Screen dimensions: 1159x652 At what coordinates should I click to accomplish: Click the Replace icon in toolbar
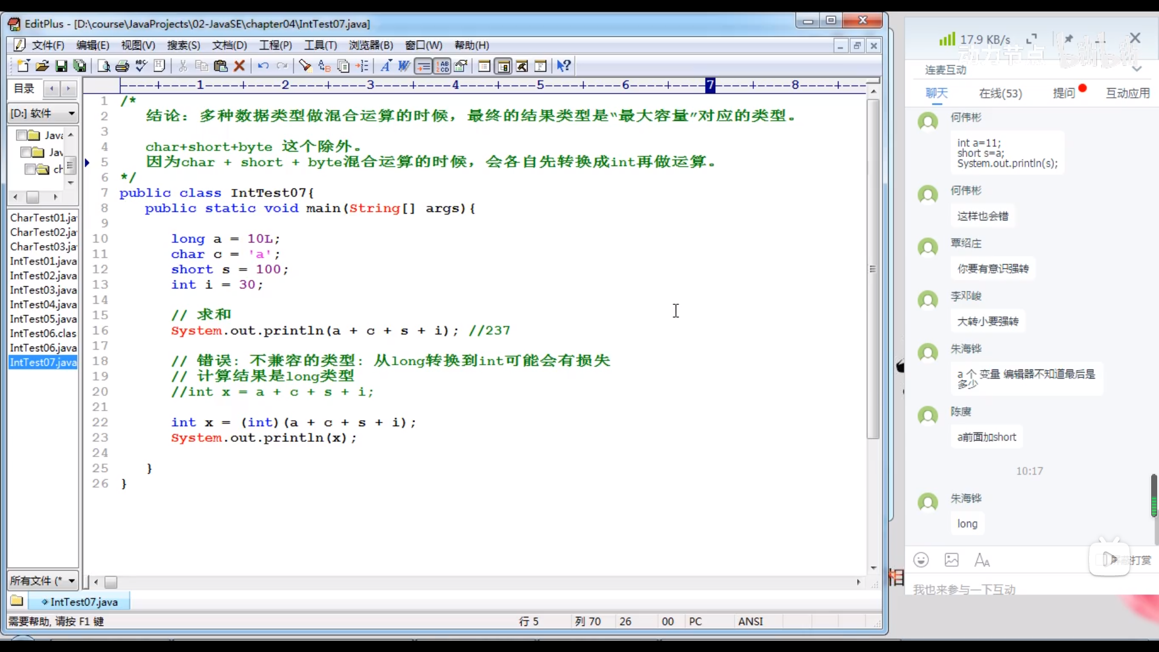[325, 66]
